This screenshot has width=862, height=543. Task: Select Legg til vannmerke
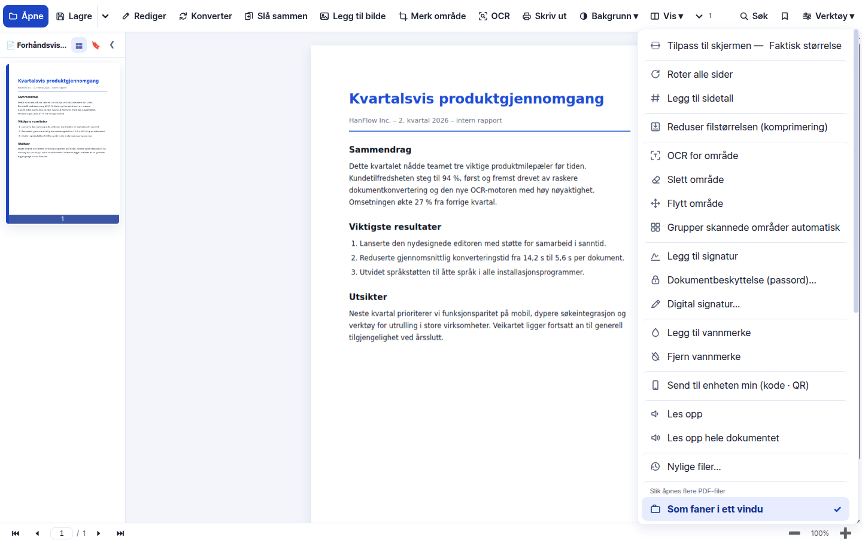745,332
